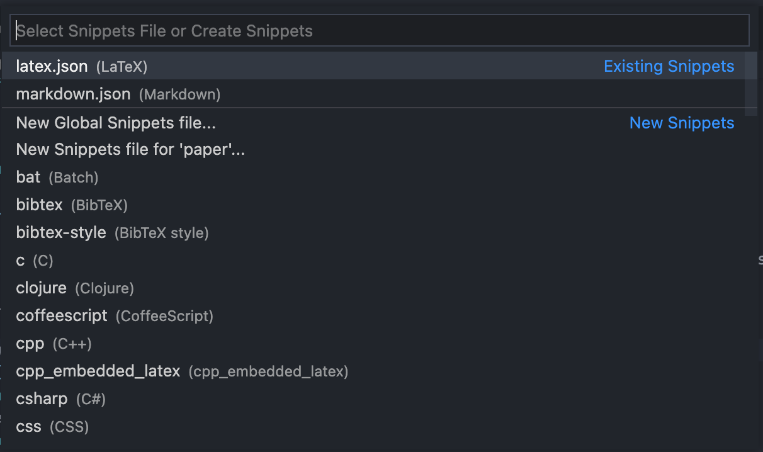Click the Select Snippets File search input
The width and height of the screenshot is (763, 452).
pos(380,31)
